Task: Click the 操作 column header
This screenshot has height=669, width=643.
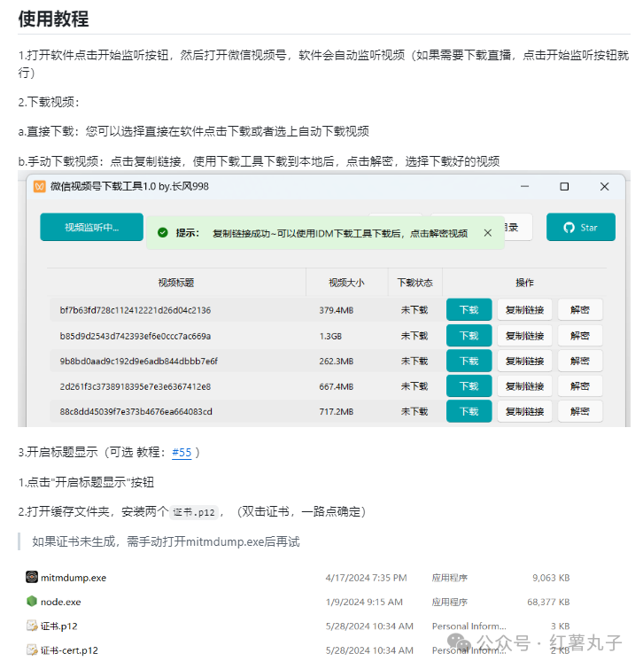Action: (x=524, y=283)
